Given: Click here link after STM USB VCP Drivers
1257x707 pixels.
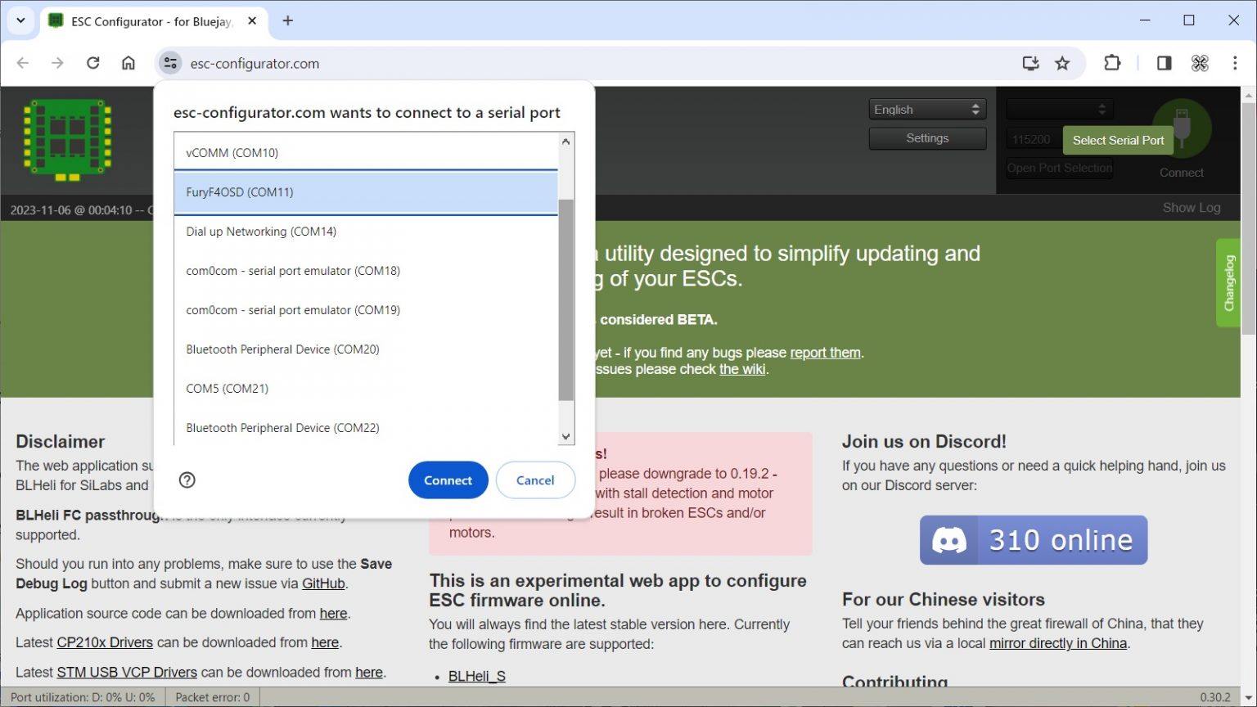Looking at the screenshot, I should coord(369,672).
